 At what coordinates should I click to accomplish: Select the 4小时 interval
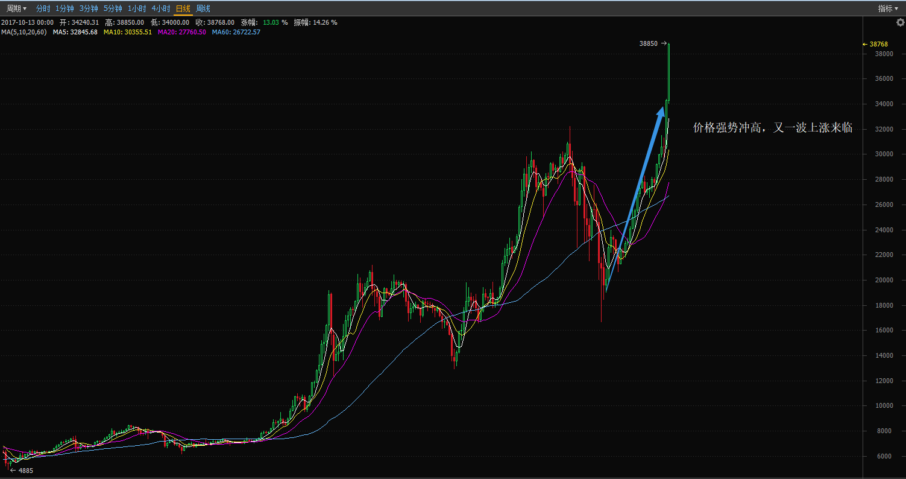(x=161, y=8)
